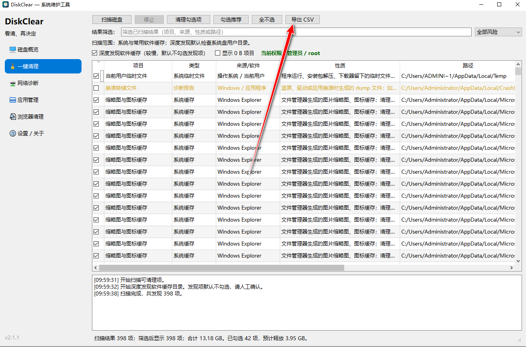
Task: Click the 扫描范围 description line
Action: point(171,43)
